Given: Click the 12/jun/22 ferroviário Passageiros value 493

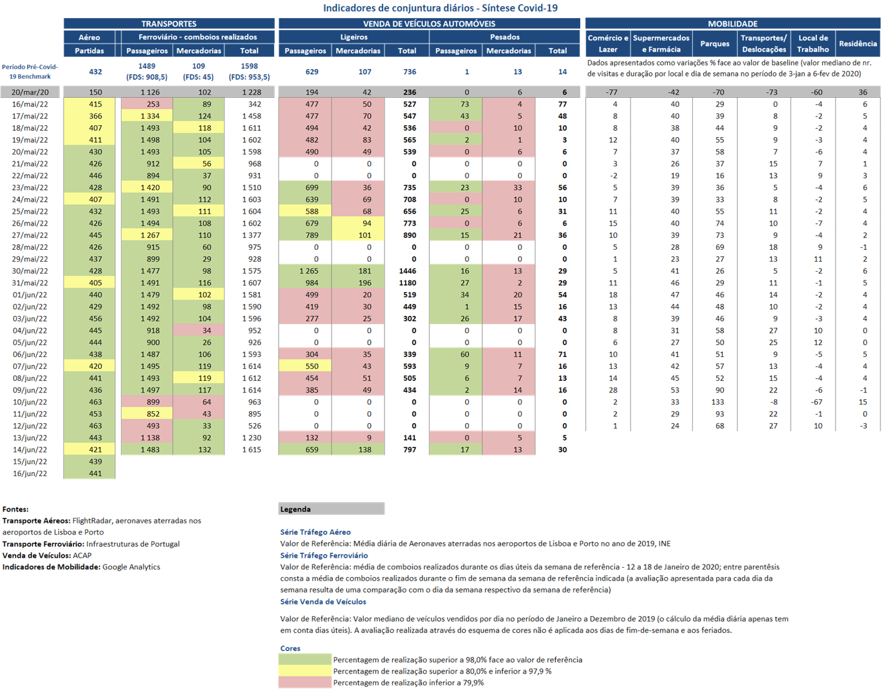Looking at the screenshot, I should (147, 426).
